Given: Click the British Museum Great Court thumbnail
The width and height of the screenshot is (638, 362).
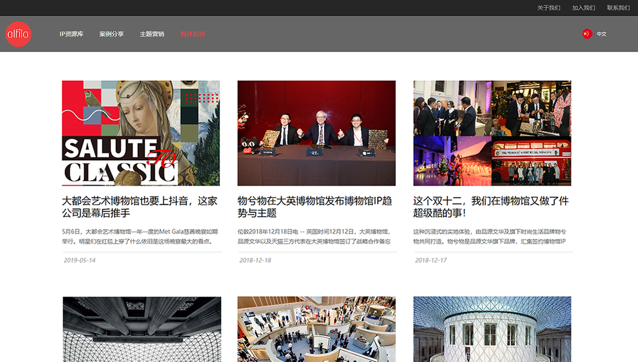Looking at the screenshot, I should click(492, 329).
